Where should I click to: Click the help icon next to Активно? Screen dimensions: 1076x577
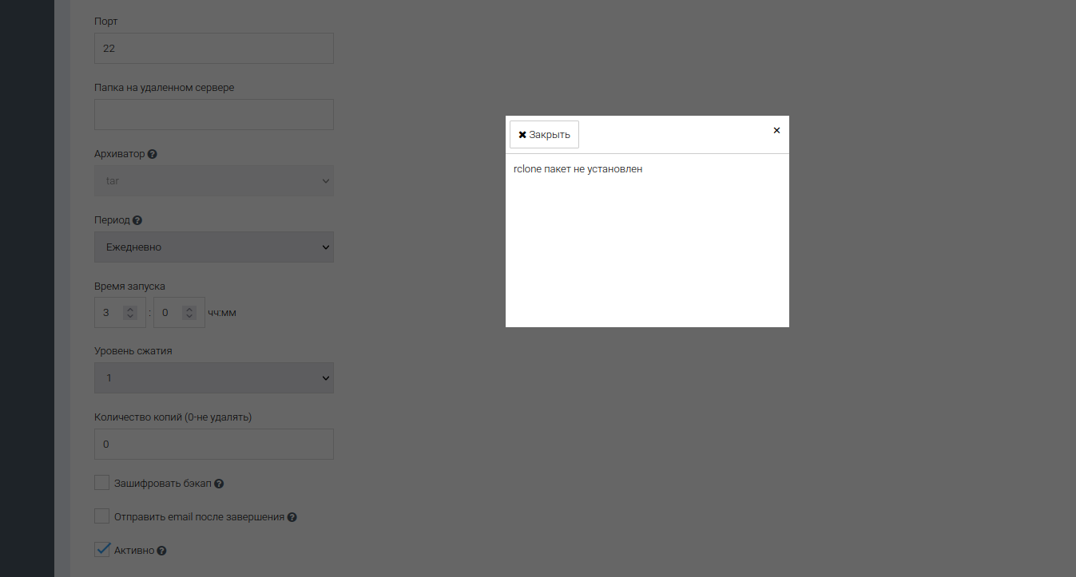click(x=162, y=551)
